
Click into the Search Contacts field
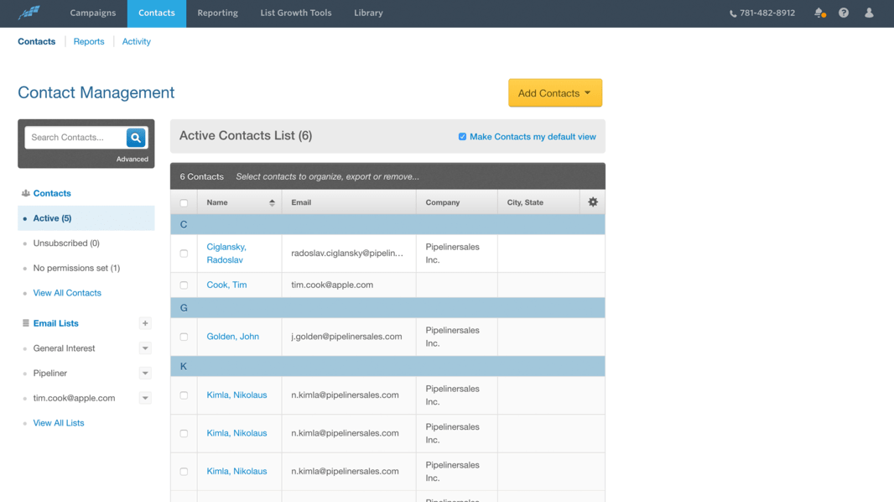75,138
